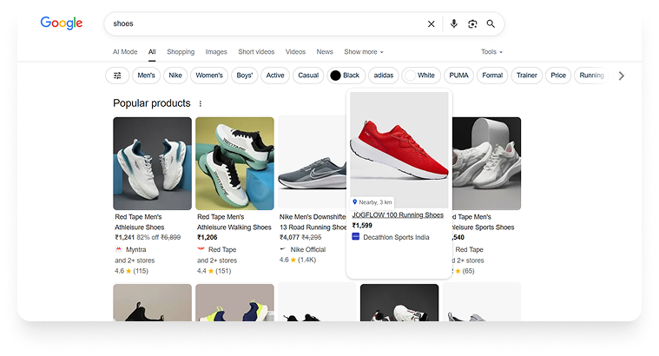The width and height of the screenshot is (659, 356).
Task: Open Red Tape Athleisure Shoes Myntra image
Action: [x=152, y=163]
